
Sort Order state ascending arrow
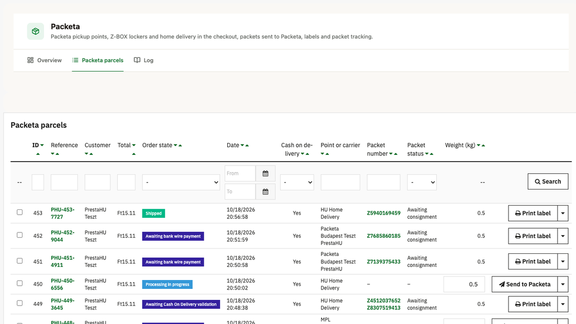pyautogui.click(x=180, y=146)
